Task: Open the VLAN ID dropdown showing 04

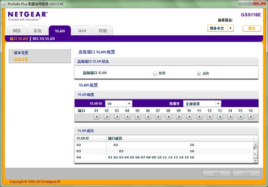Action: pos(119,104)
